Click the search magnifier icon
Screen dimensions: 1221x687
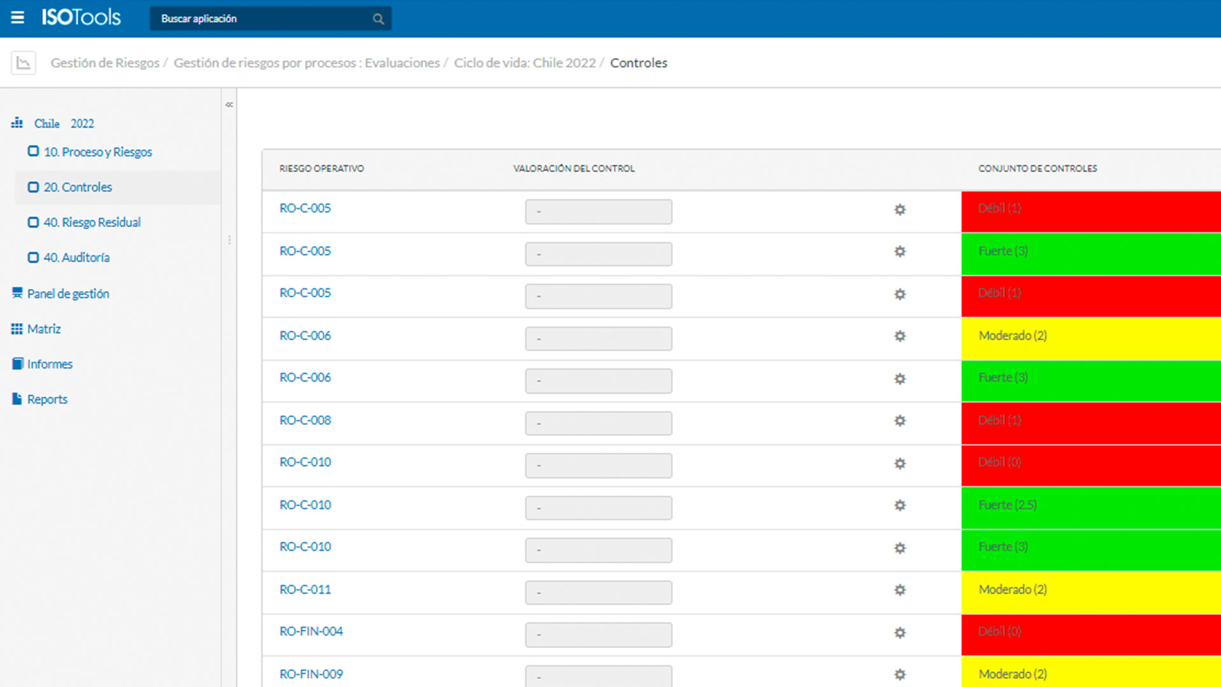click(x=378, y=19)
